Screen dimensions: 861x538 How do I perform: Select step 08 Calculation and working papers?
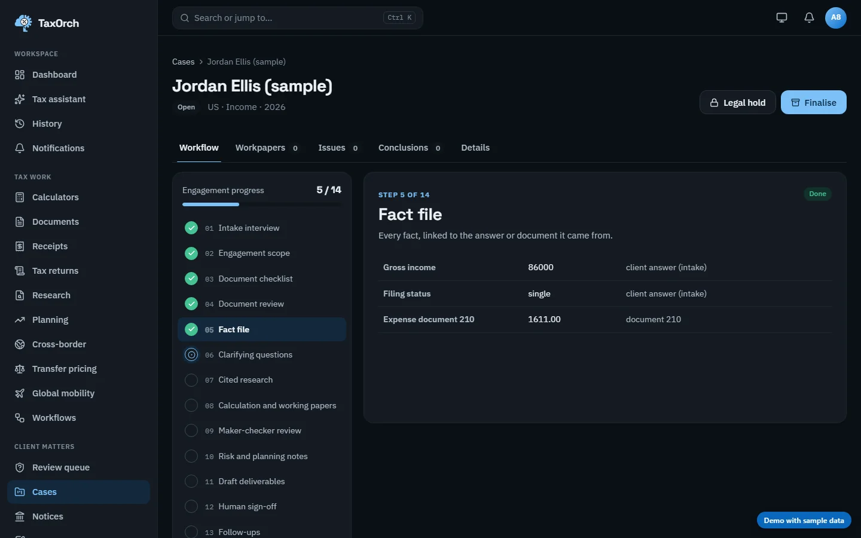coord(262,405)
